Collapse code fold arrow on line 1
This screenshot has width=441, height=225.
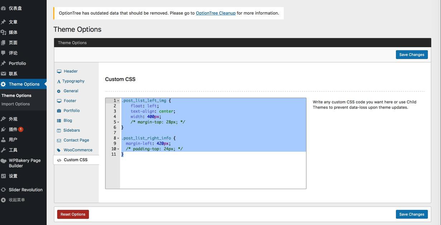(x=118, y=101)
